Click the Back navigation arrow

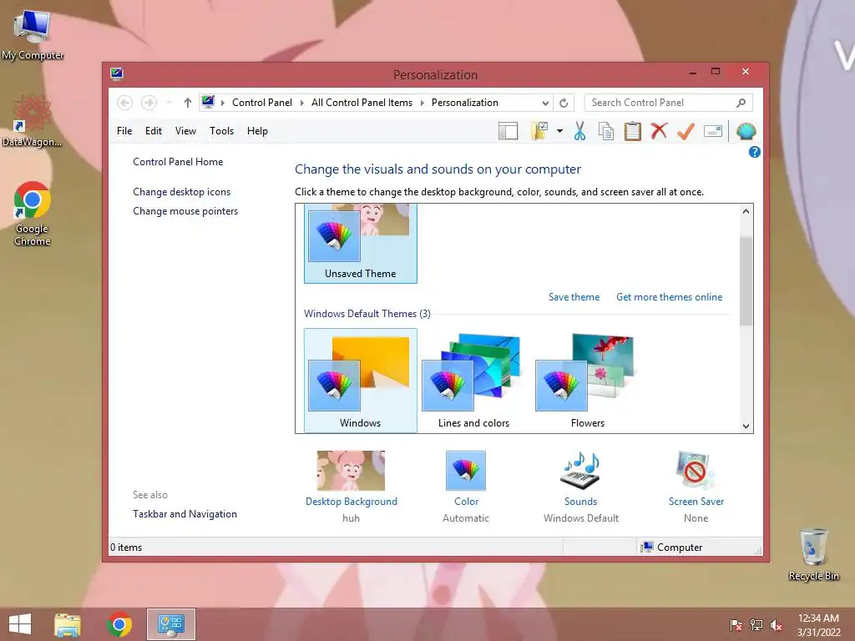[125, 103]
